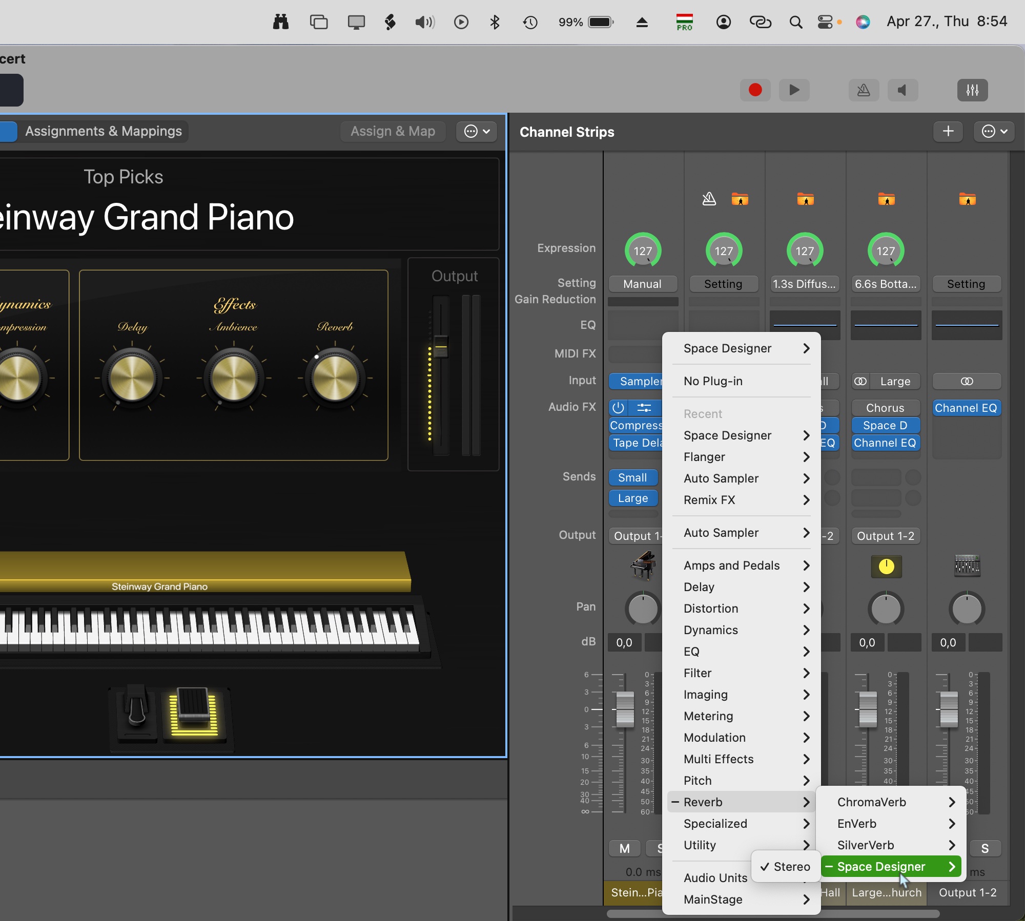Image resolution: width=1025 pixels, height=921 pixels.
Task: Toggle power of the first Audio FX plugin
Action: (x=619, y=408)
